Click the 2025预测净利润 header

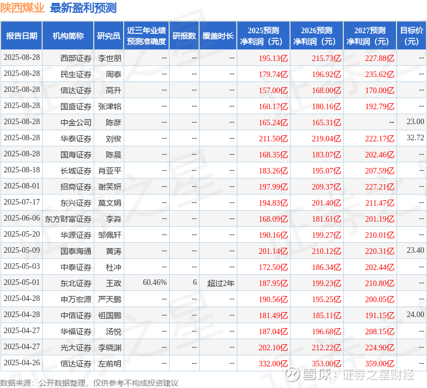tap(263, 36)
